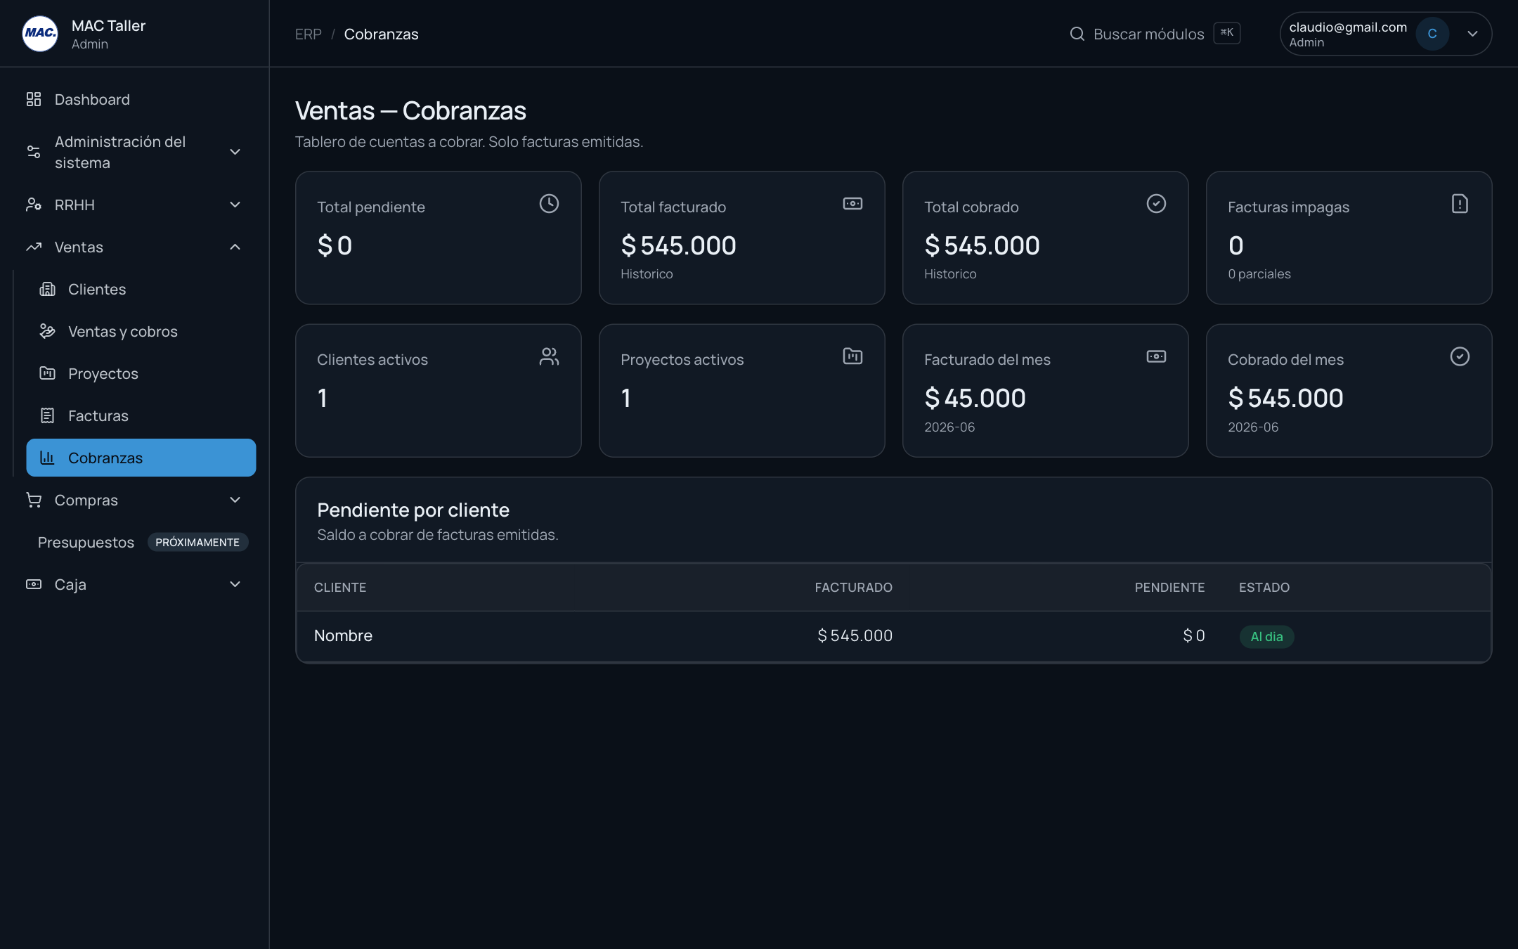Click the CLIENTE column header
This screenshot has height=949, width=1518.
coord(340,587)
